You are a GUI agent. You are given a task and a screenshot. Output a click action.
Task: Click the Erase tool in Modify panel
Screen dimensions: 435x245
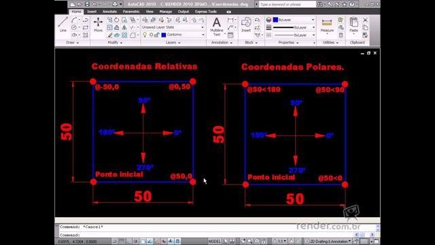tap(110, 35)
